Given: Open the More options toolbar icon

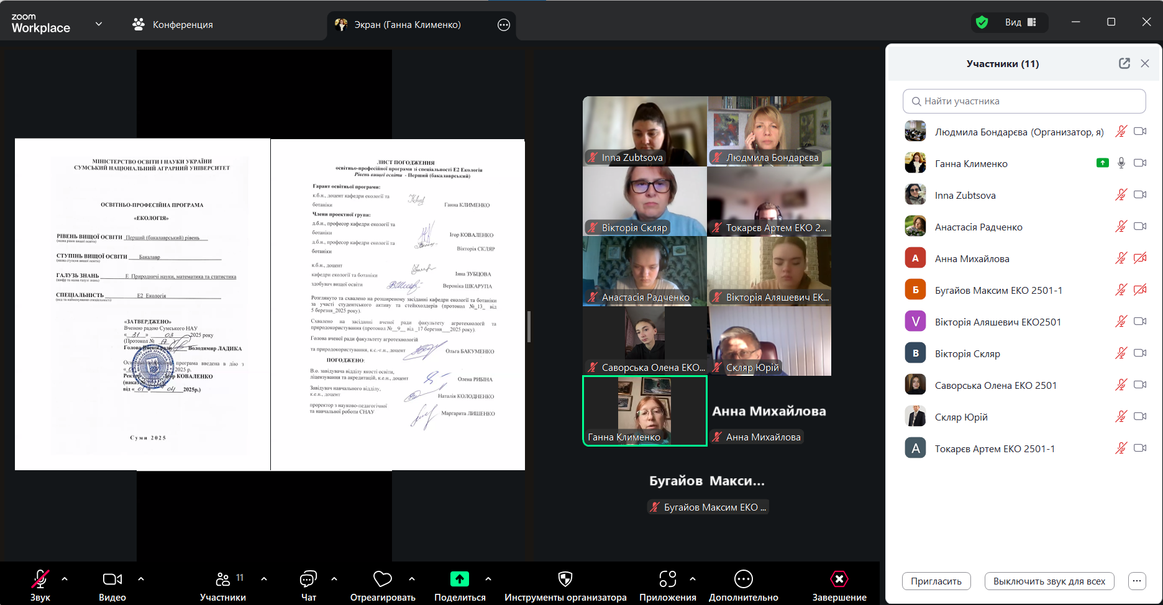Looking at the screenshot, I should coord(743,580).
